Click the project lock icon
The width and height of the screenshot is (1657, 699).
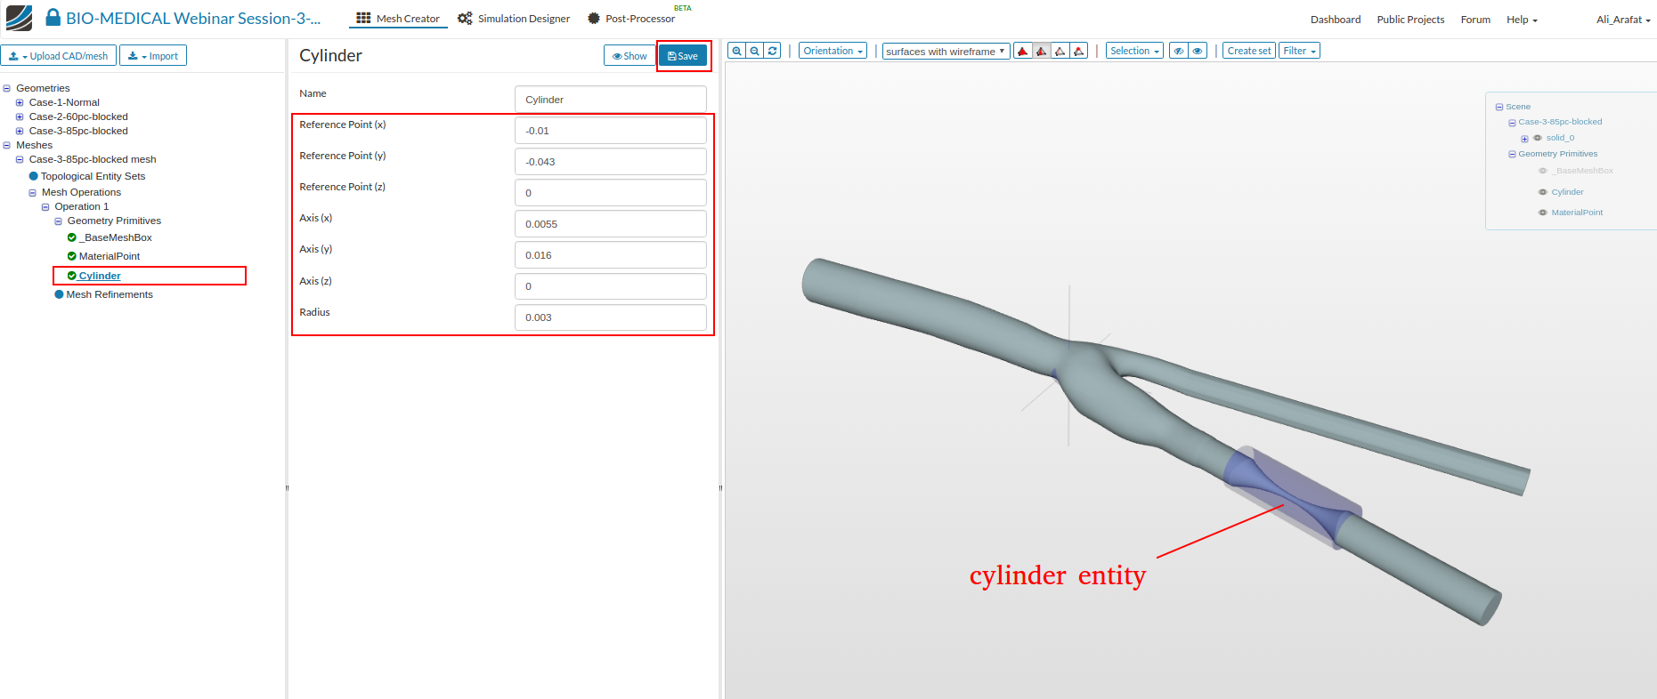53,18
